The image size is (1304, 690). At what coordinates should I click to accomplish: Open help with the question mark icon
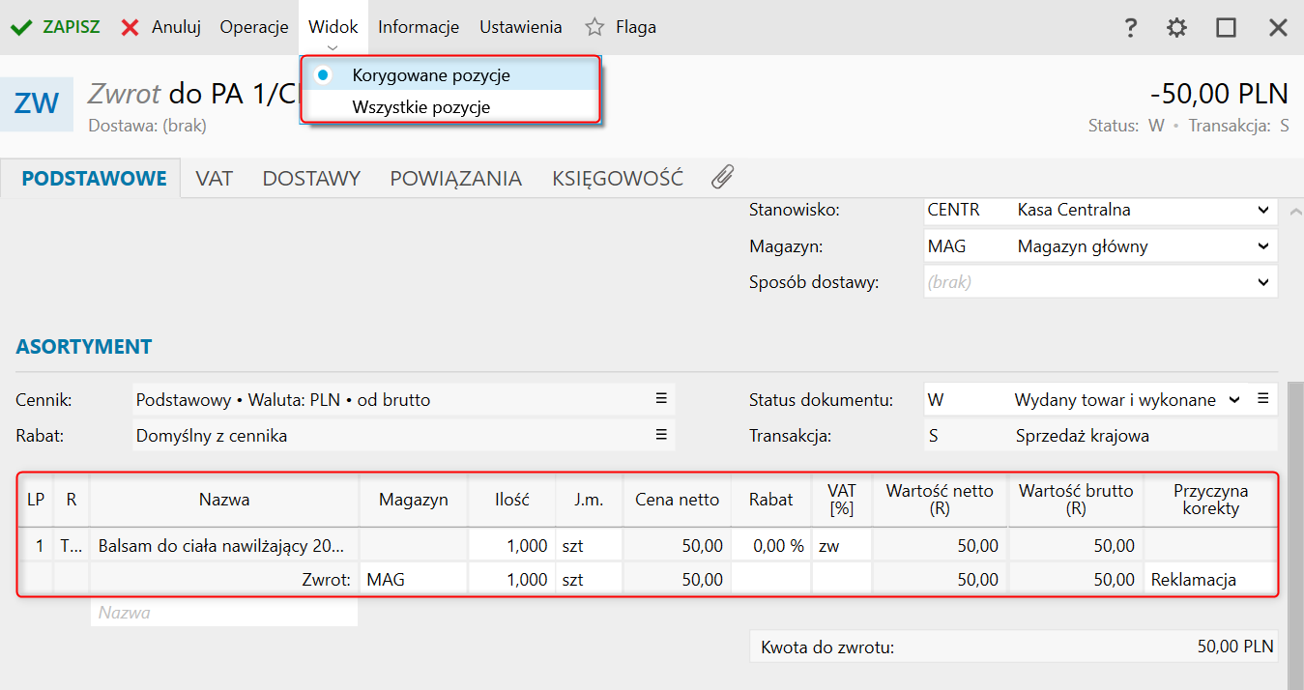pos(1130,28)
